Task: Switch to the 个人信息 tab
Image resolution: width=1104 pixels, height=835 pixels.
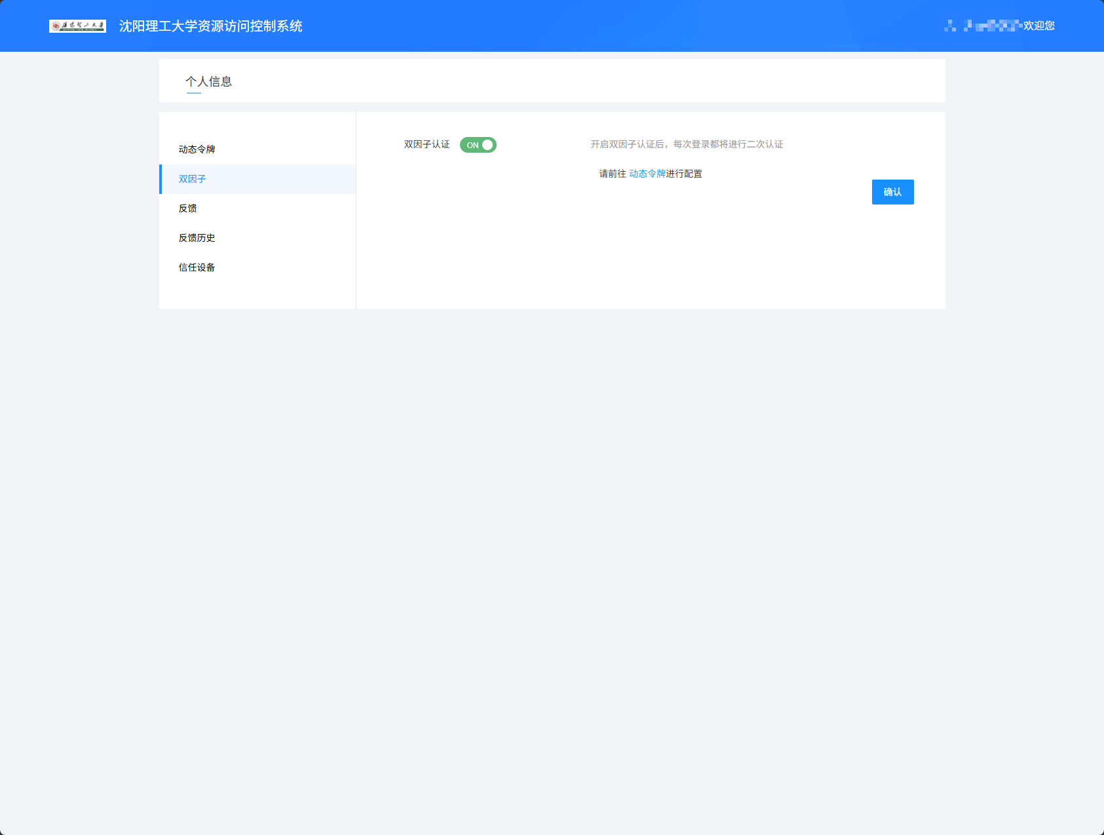Action: click(209, 81)
